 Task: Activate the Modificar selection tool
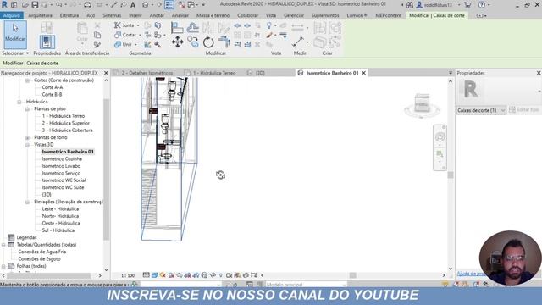pyautogui.click(x=15, y=34)
